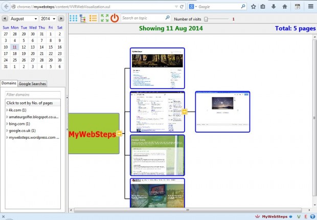
Task: Click the globe icon in URL bar
Action: point(13,7)
